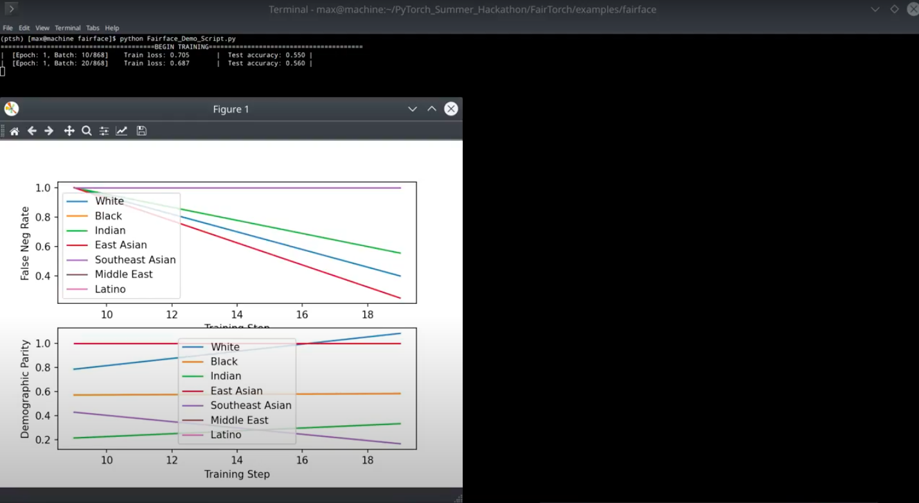Open the Edit menu in Terminal

(x=24, y=28)
